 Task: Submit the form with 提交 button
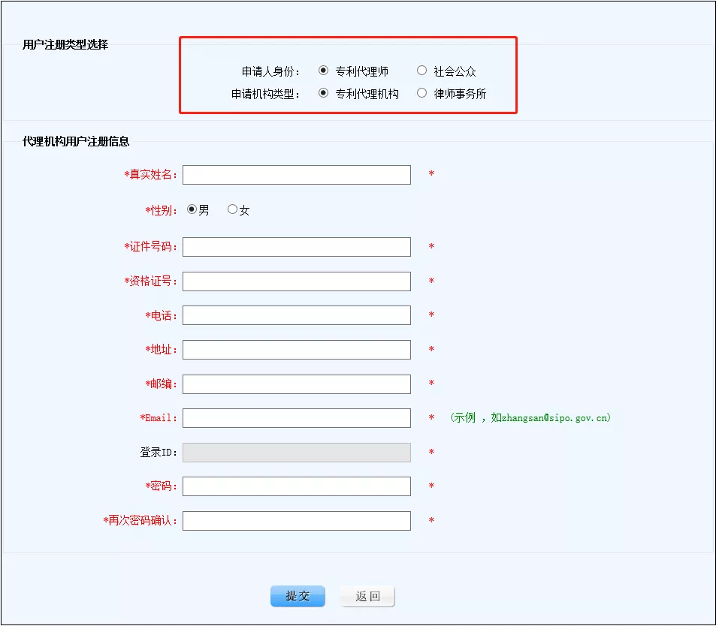298,596
